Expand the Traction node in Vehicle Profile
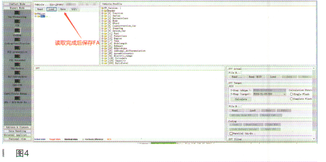Screen dimensions: 326x162 (x=102, y=13)
